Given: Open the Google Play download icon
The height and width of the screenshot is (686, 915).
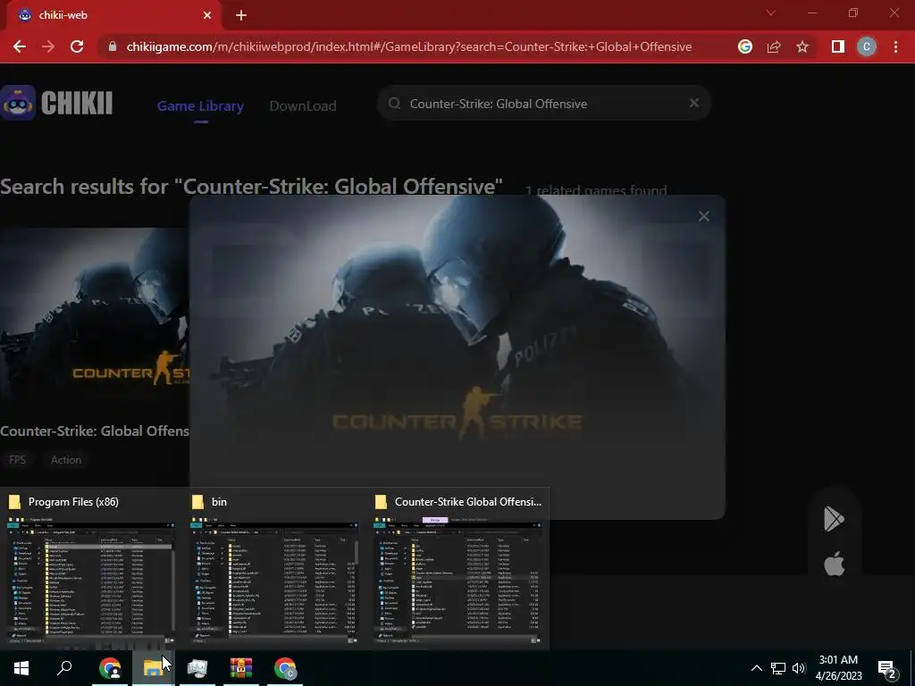Looking at the screenshot, I should tap(834, 519).
